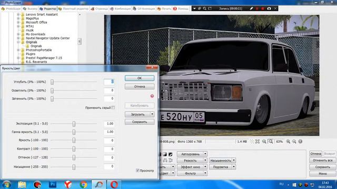Click the Углубить slider
337x189 pixels.
coord(74,82)
